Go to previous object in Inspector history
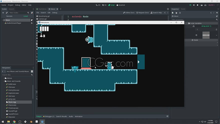The image size is (220, 124). click(x=211, y=13)
